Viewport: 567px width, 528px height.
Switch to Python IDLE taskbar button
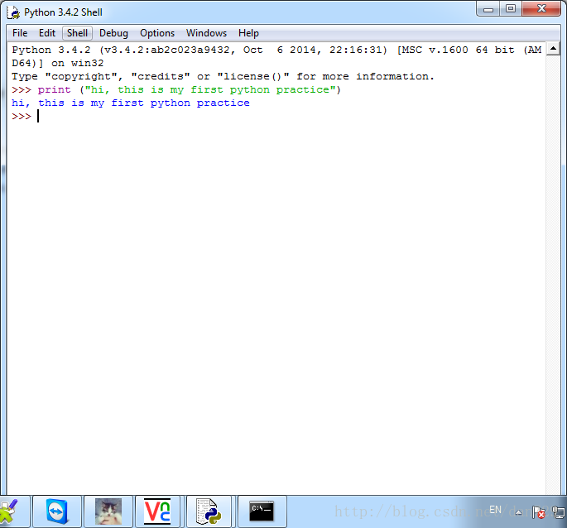209,511
